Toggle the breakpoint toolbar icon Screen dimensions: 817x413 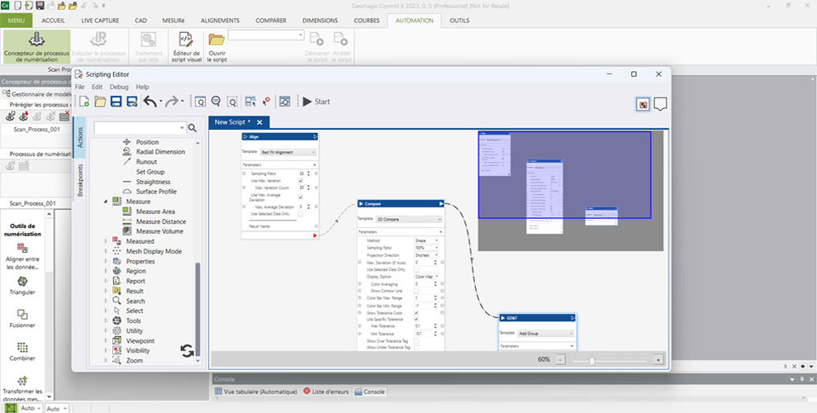[266, 102]
